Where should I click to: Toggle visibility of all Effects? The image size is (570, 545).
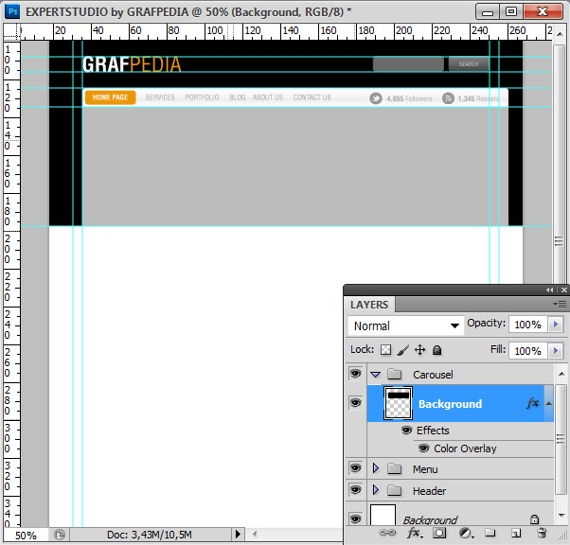(x=407, y=431)
